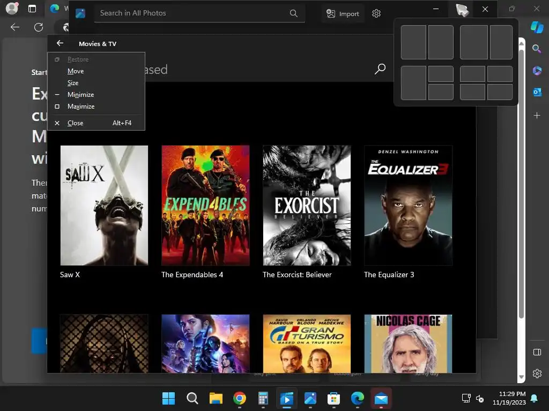The image size is (549, 411).
Task: Snap to bottom-right quadrant of four-grid layout
Action: 500,92
